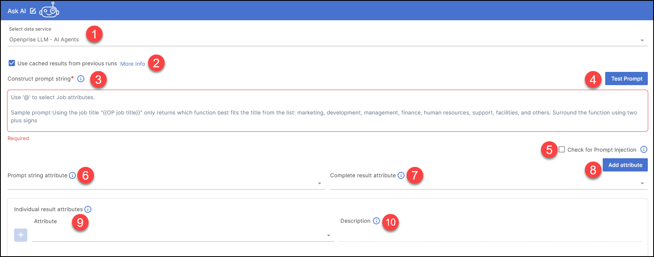Image resolution: width=654 pixels, height=257 pixels.
Task: Click info icon beside Complete result attribute
Action: coord(401,176)
